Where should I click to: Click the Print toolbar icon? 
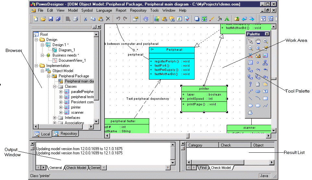pyautogui.click(x=76, y=19)
